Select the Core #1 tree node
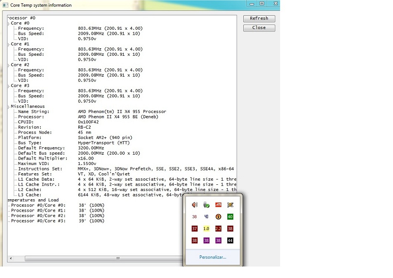This screenshot has width=393, height=278. [x=20, y=44]
